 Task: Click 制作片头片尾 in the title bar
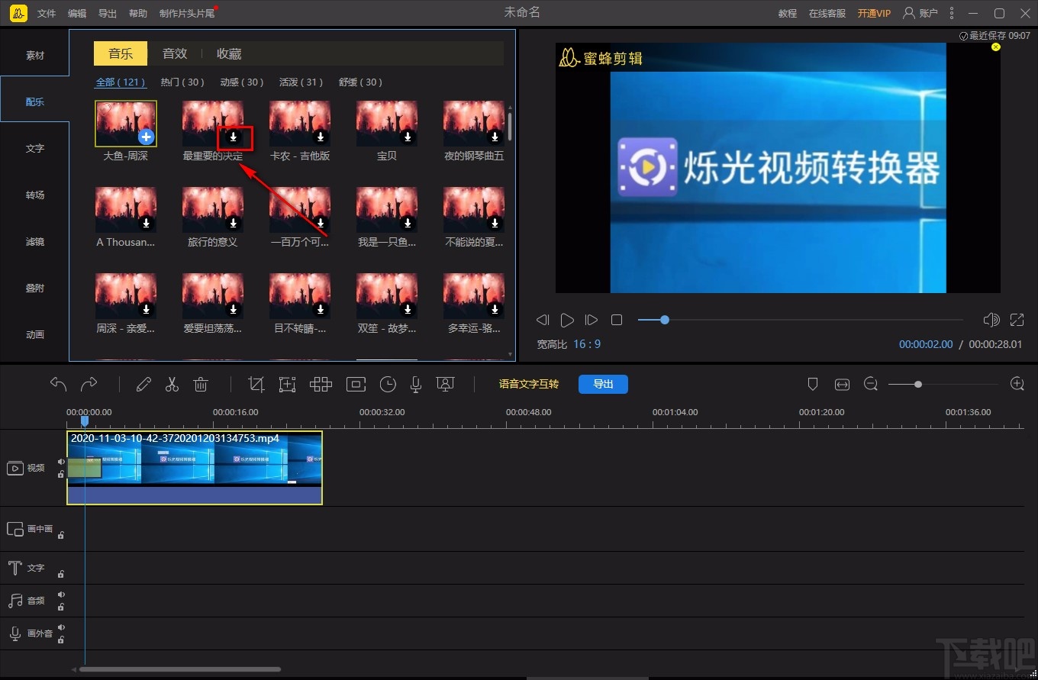(x=187, y=14)
